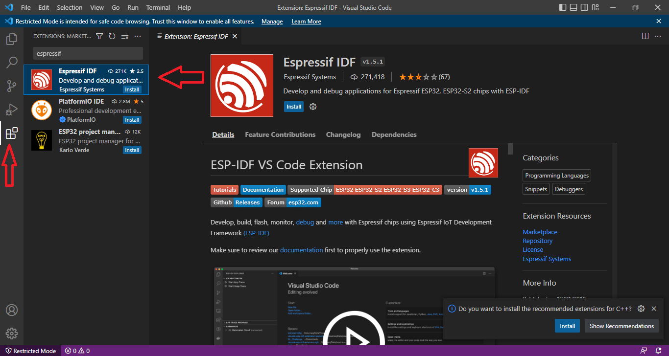Install Espressif IDF from the list

(132, 89)
